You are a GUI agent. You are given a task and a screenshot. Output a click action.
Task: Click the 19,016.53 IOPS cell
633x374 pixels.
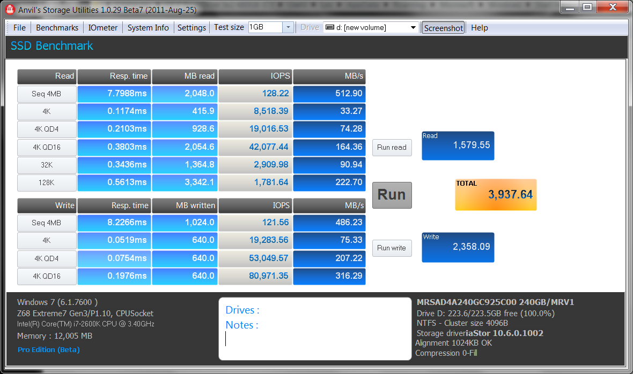255,129
